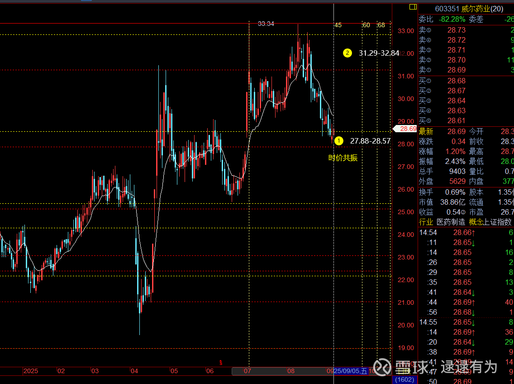The image size is (514, 384).
Task: Click the 28.69 current price tag on axis
Action: pos(405,129)
